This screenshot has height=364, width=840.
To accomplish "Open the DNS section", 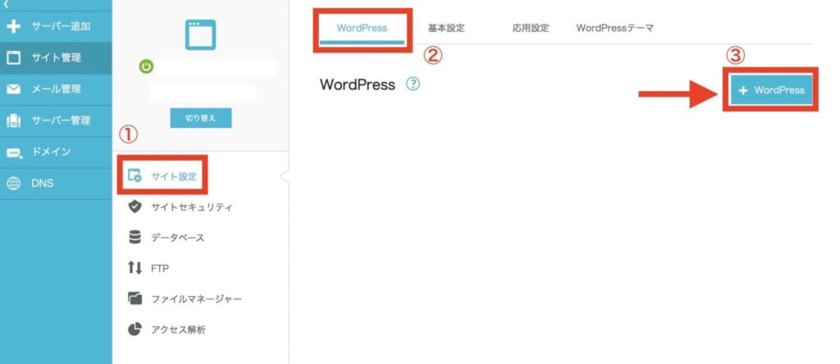I will point(56,184).
